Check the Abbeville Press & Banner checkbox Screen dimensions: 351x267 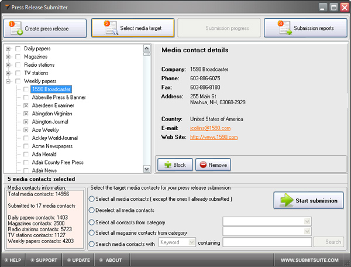(26, 97)
